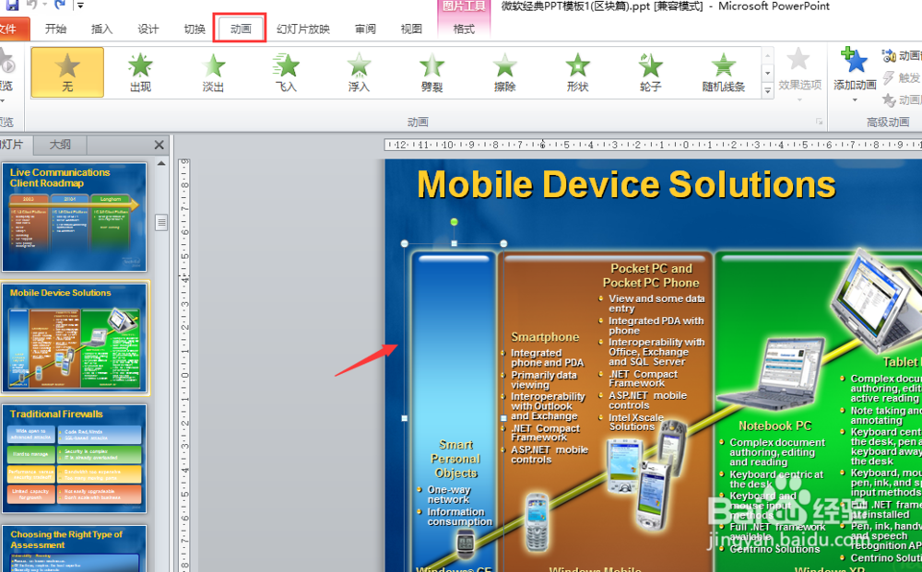This screenshot has height=572, width=922.
Task: Open 效果选项 effect options
Action: click(x=799, y=76)
